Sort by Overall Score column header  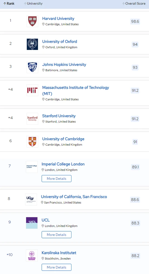(134, 4)
